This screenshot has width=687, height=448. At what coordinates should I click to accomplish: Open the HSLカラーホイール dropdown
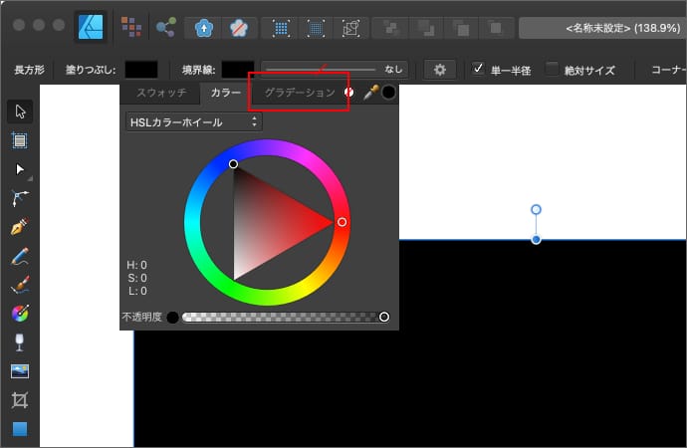[x=193, y=121]
